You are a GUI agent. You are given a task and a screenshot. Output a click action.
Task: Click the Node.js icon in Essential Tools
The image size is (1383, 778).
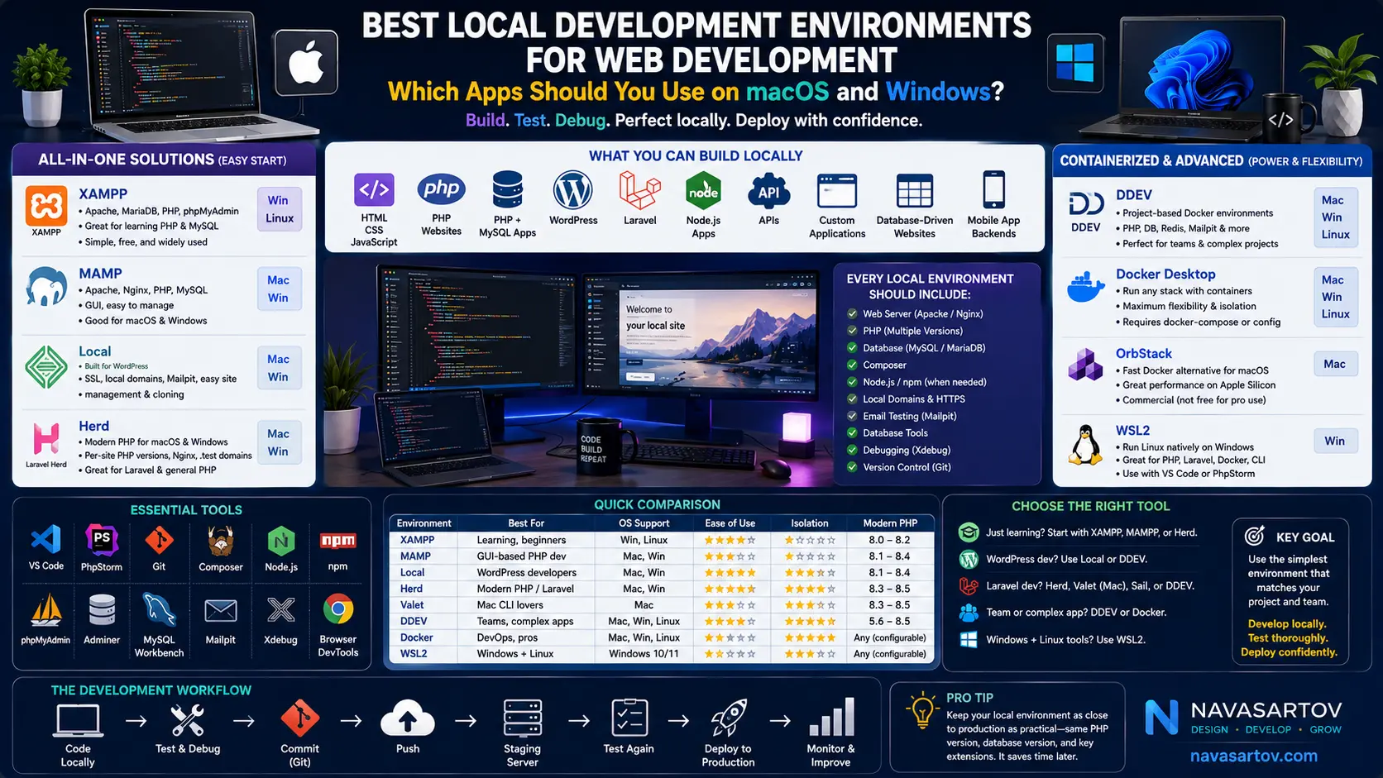(x=281, y=542)
